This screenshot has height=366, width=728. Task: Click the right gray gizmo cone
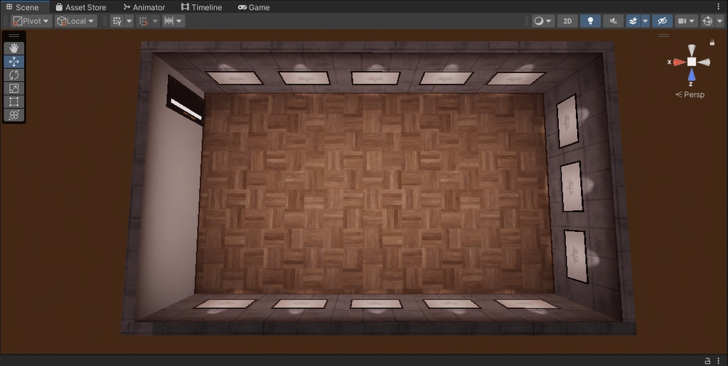pos(704,62)
